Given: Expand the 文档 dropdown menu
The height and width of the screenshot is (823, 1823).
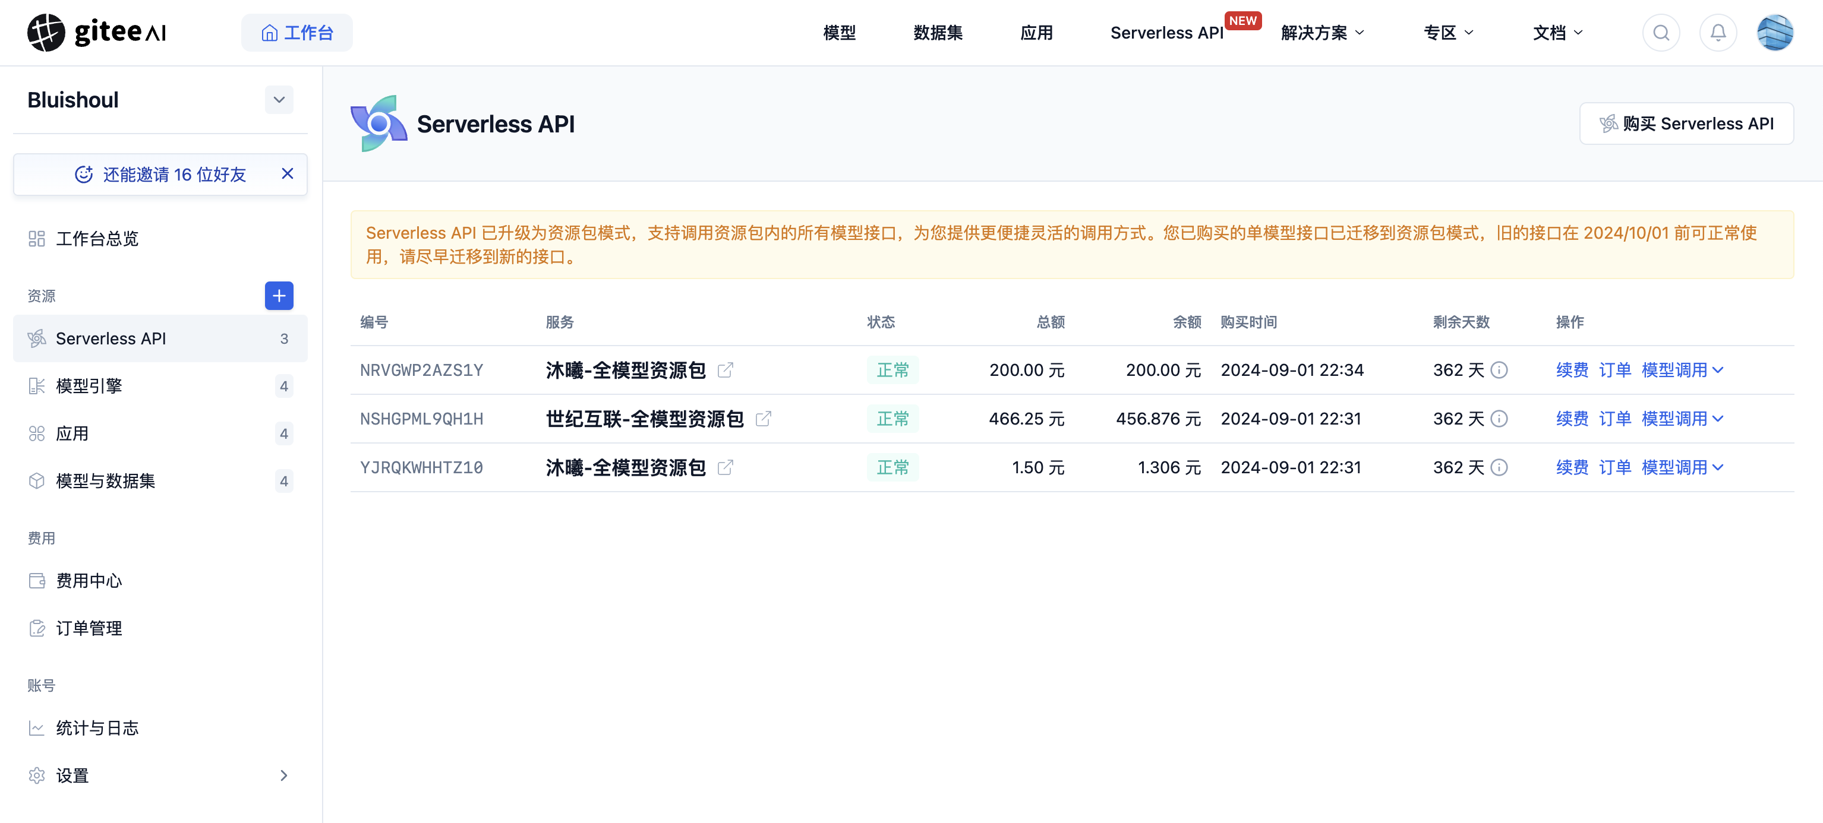Looking at the screenshot, I should [1557, 33].
